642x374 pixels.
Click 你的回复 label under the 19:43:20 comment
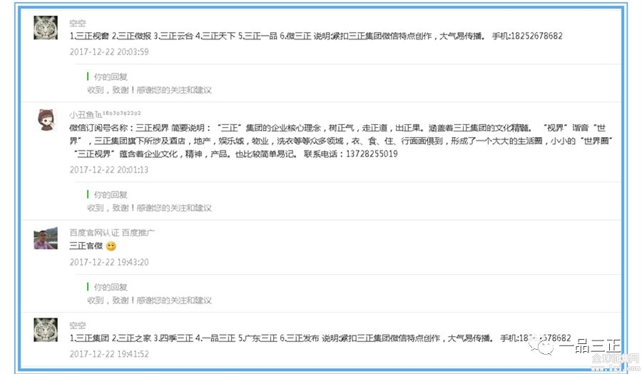point(111,287)
